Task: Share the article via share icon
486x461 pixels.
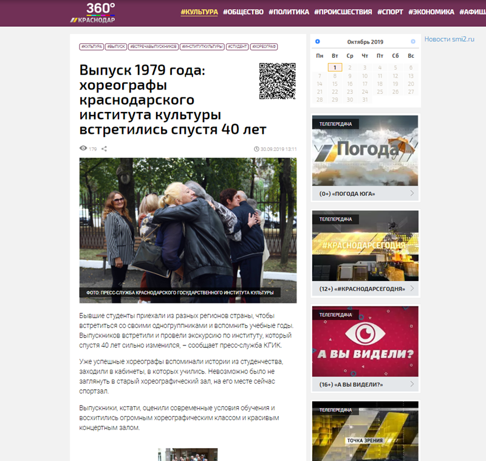Action: 104,148
